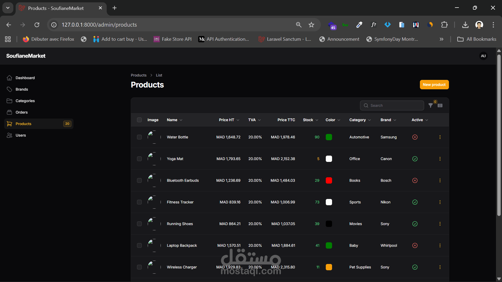Screen dimensions: 502x282
Task: Click the table filter funnel icon
Action: (430, 105)
